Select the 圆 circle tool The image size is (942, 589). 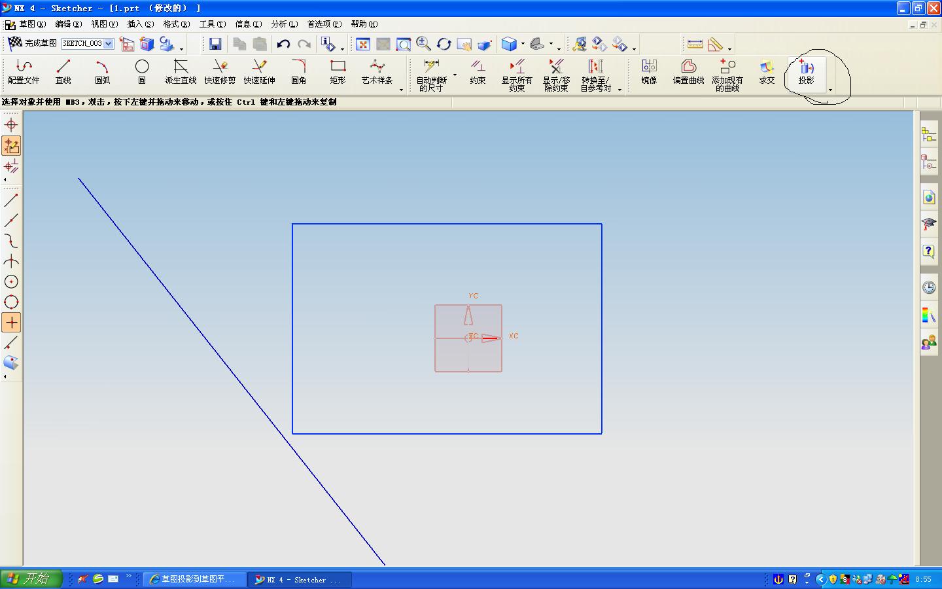[141, 72]
